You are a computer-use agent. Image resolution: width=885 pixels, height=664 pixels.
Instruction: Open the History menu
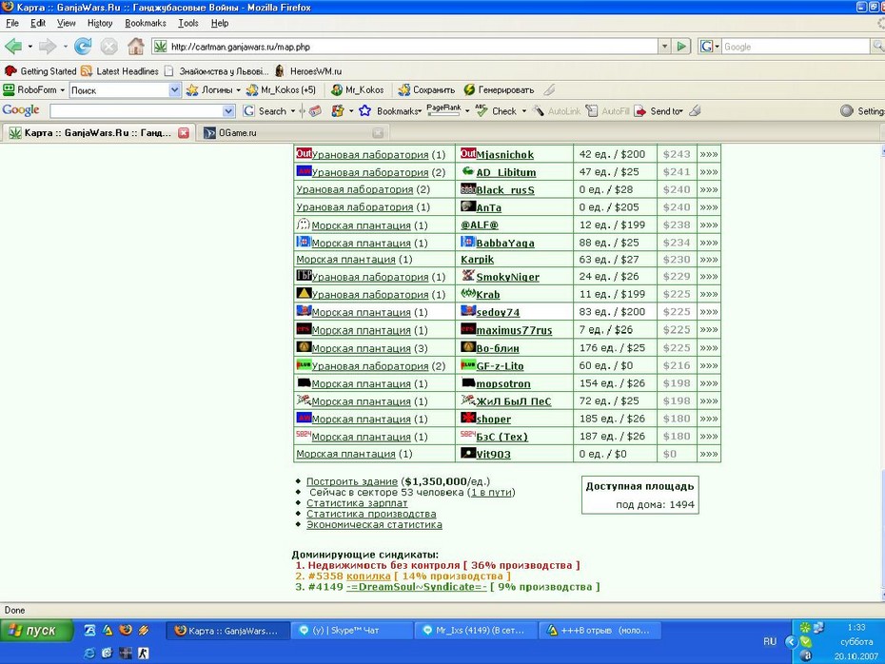point(100,23)
